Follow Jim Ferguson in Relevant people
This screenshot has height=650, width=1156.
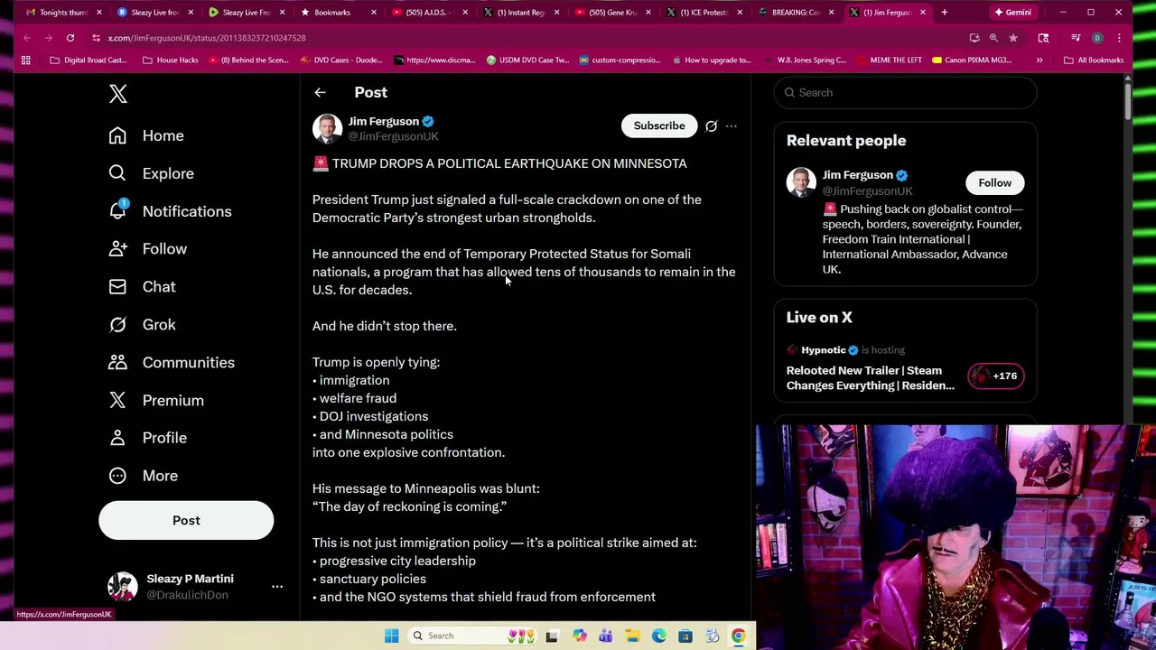tap(995, 183)
